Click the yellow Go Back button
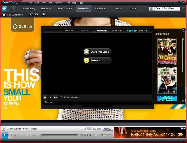 coord(97,60)
